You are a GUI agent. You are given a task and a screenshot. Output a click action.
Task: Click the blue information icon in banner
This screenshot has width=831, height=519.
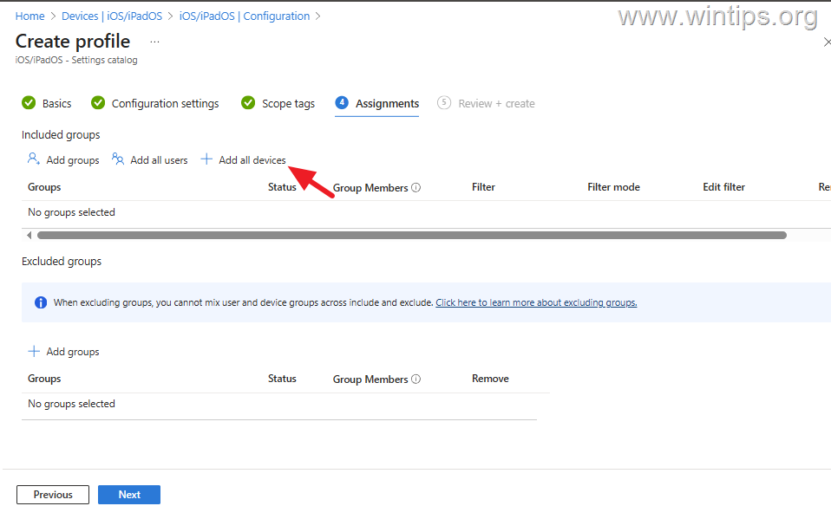[40, 302]
